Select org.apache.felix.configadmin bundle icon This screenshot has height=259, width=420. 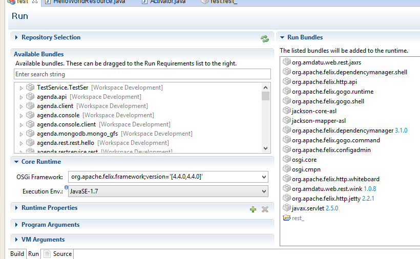pyautogui.click(x=287, y=149)
